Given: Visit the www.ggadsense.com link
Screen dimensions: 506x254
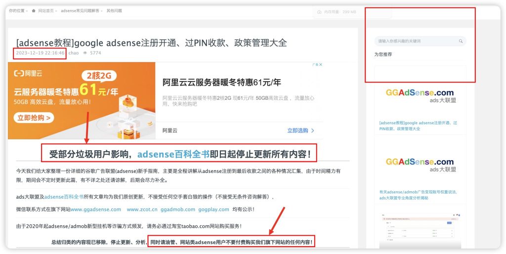Looking at the screenshot, I should [x=96, y=210].
